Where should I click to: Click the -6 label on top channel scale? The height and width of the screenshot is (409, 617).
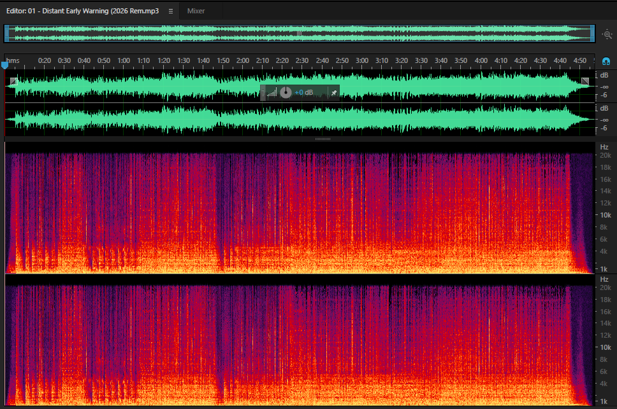pyautogui.click(x=604, y=95)
